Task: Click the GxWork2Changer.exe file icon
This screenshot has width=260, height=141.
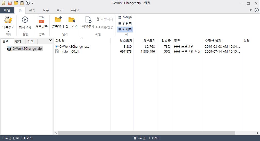Action: coord(57,47)
